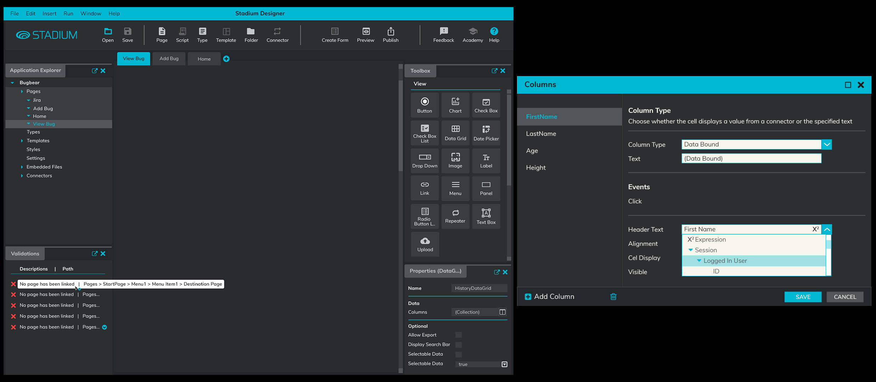The height and width of the screenshot is (382, 876).
Task: Select the Date Picker control in Toolbox
Action: click(x=486, y=133)
